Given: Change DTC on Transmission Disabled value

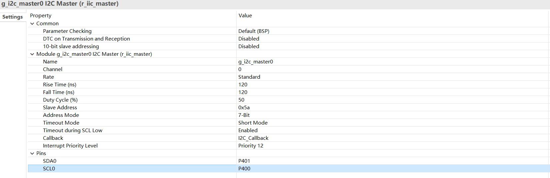Looking at the screenshot, I should [249, 39].
